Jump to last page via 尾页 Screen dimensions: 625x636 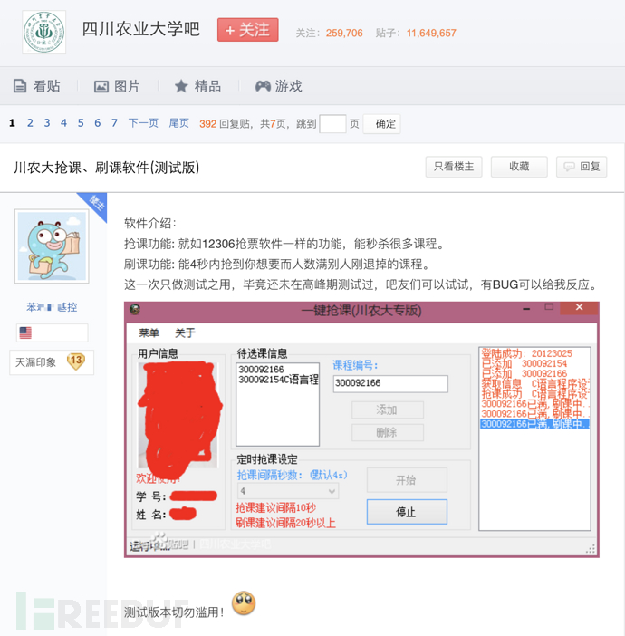pyautogui.click(x=178, y=123)
